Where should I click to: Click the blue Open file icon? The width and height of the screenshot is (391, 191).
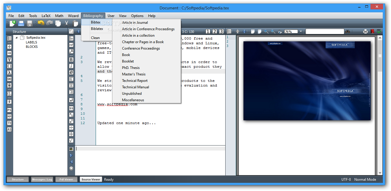(x=21, y=23)
